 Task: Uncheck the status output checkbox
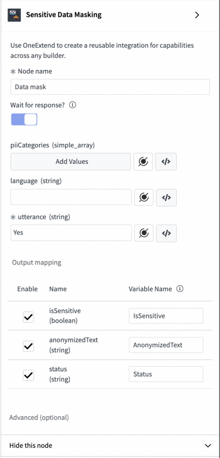coord(28,375)
